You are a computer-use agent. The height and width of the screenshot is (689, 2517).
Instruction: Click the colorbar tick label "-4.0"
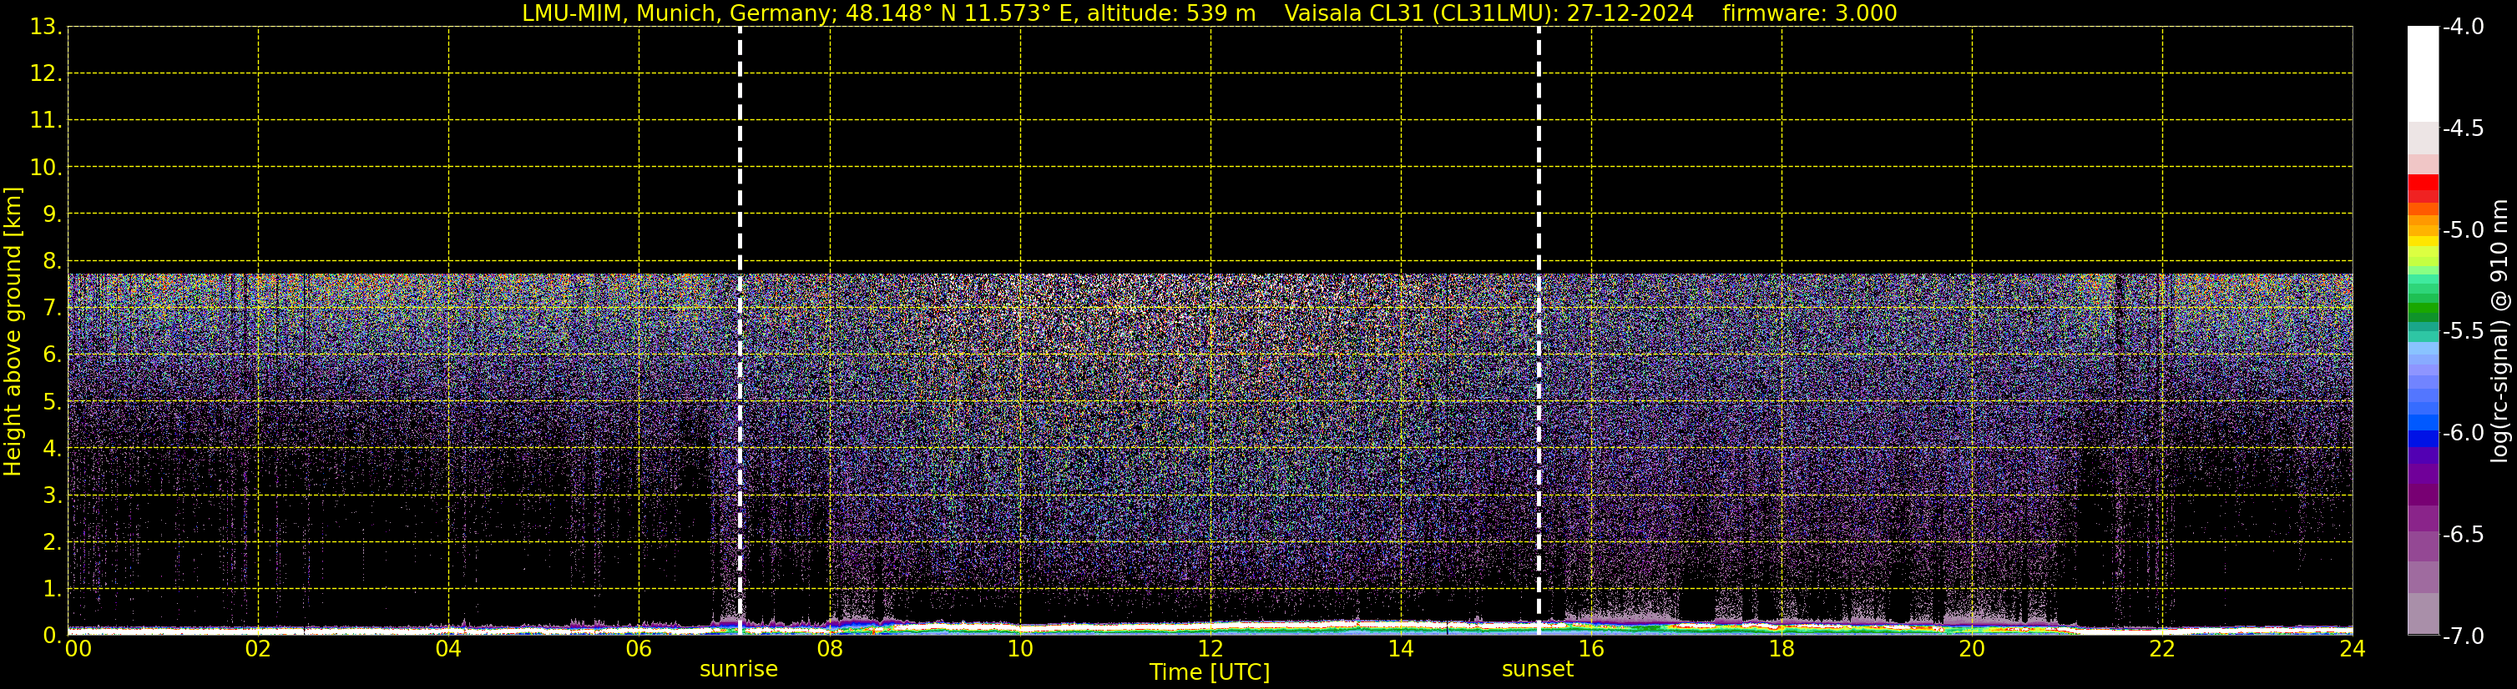pos(2462,27)
